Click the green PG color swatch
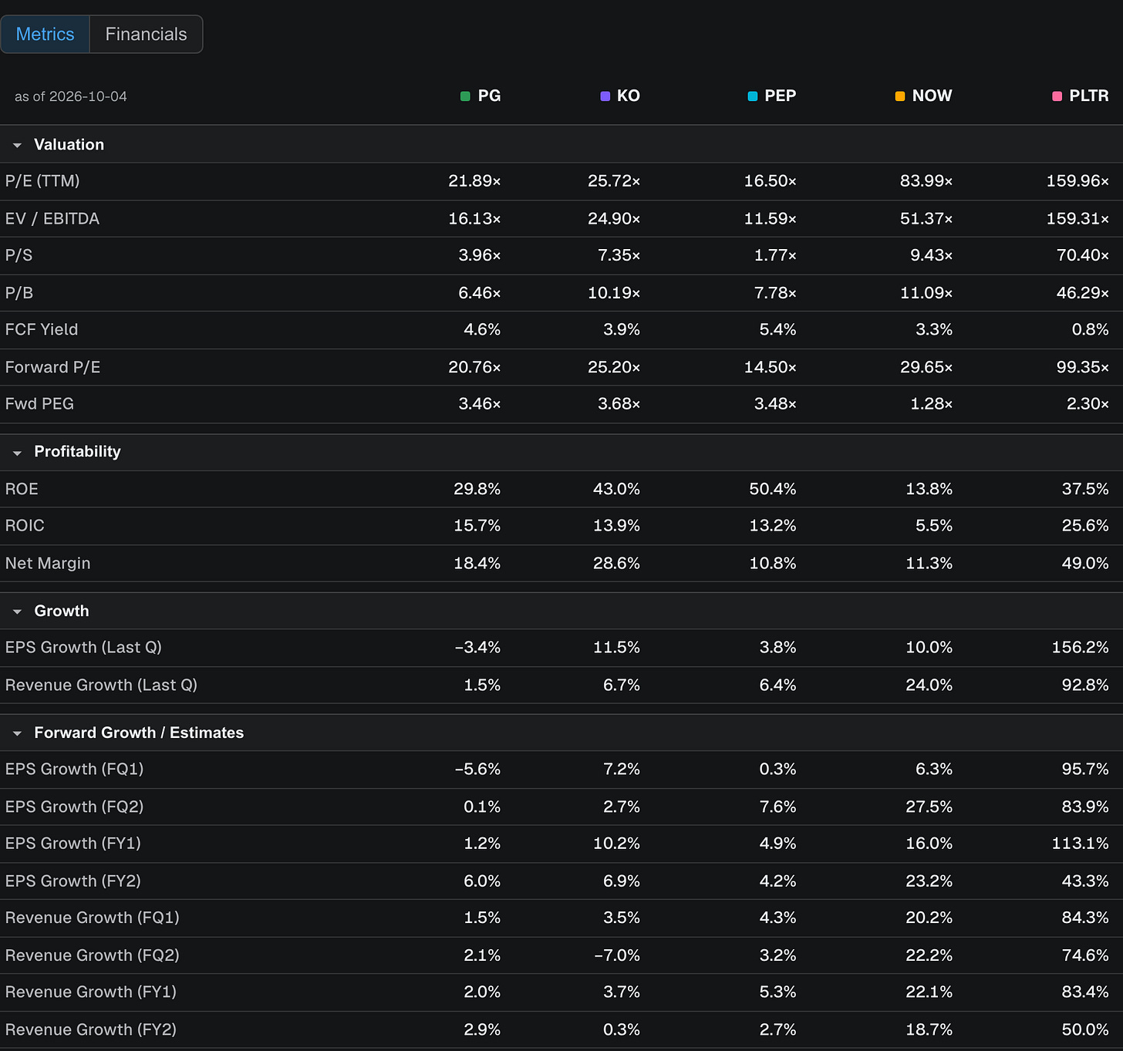Screen dimensions: 1123x1051 tap(465, 96)
